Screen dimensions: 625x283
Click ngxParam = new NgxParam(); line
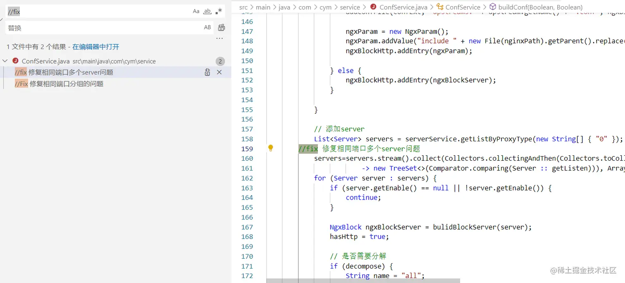point(397,31)
